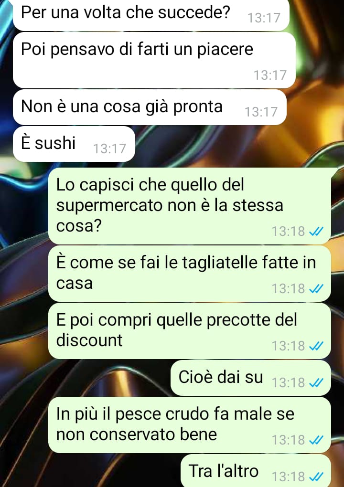Tap the 'Poi pensavo di farti un piacere' message

click(154, 61)
